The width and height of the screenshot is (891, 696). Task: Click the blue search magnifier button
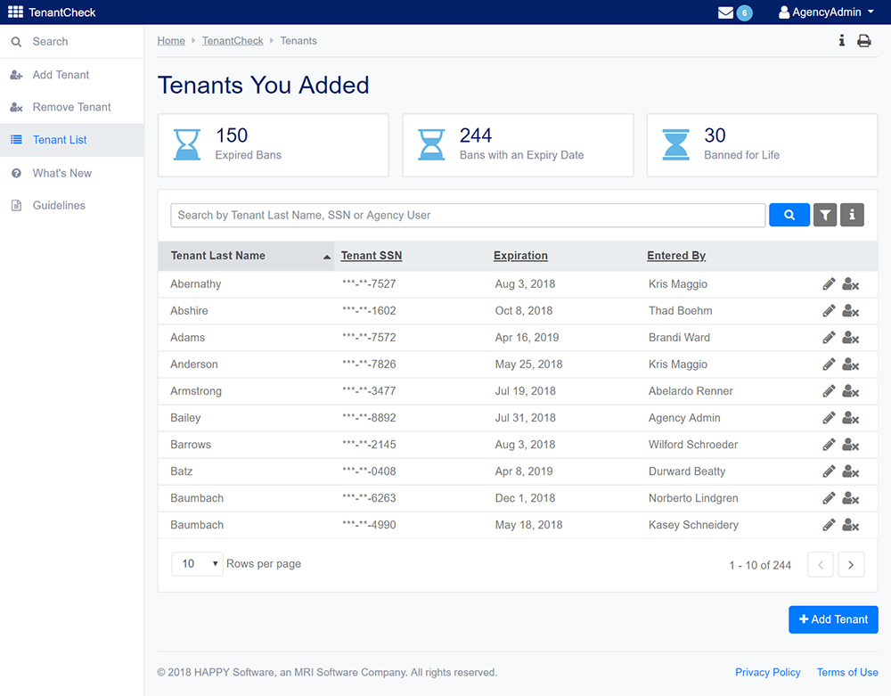(x=789, y=215)
